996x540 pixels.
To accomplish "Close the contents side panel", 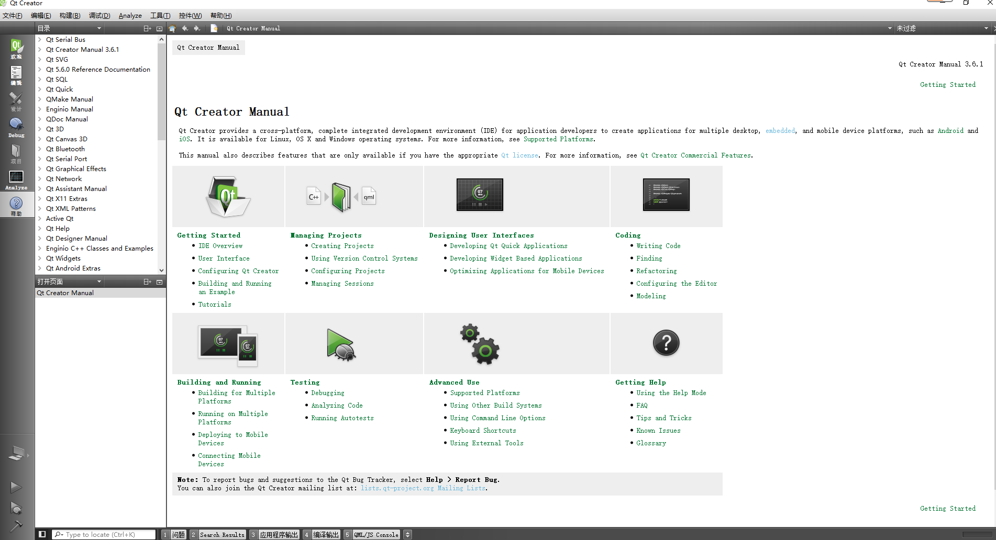I will point(160,28).
